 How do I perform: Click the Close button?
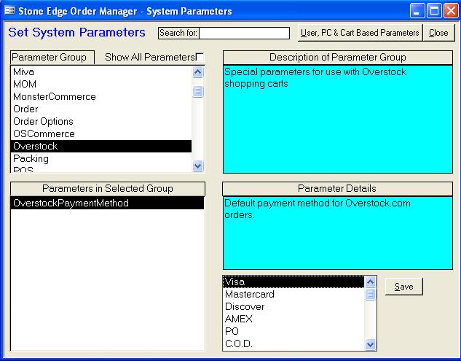[x=438, y=33]
